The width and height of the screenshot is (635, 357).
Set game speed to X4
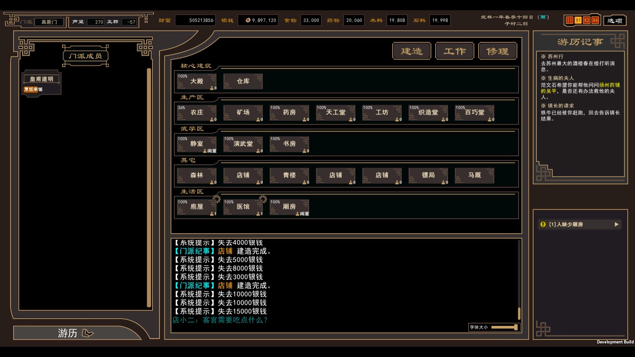pos(595,20)
